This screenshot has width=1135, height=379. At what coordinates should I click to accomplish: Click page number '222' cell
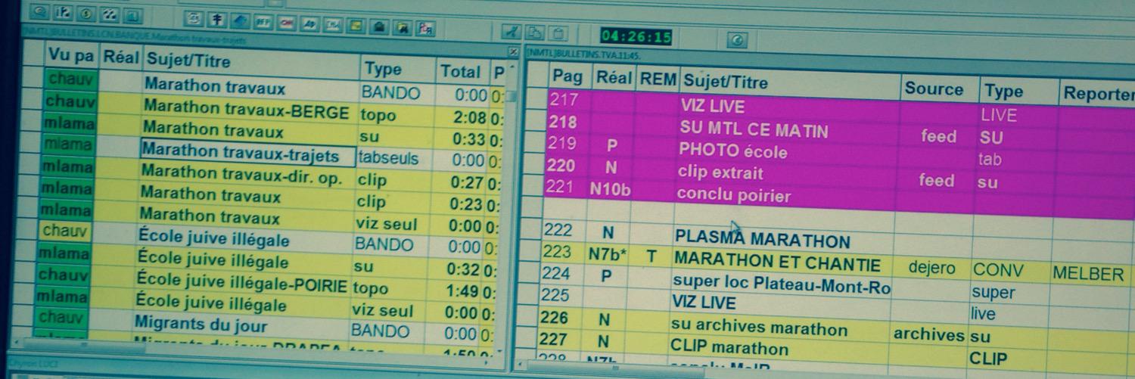point(558,230)
